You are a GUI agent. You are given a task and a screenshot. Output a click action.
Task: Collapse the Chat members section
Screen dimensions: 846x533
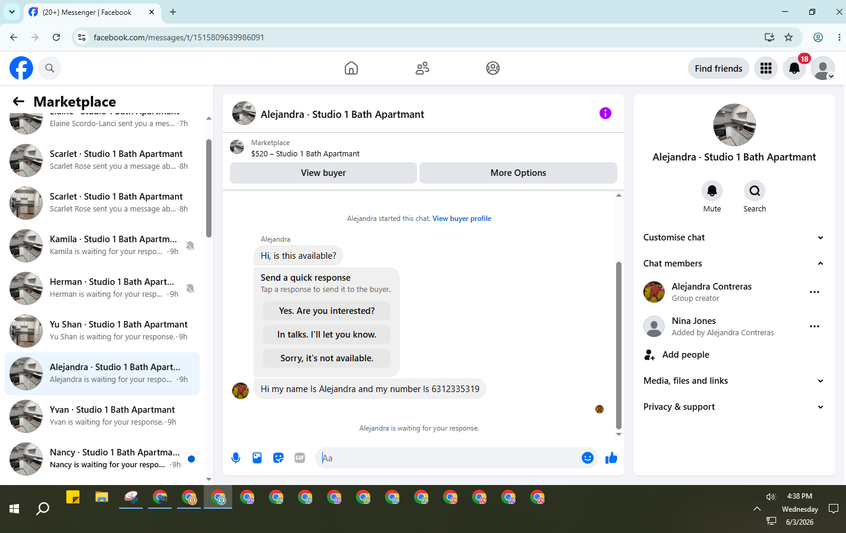tap(734, 264)
